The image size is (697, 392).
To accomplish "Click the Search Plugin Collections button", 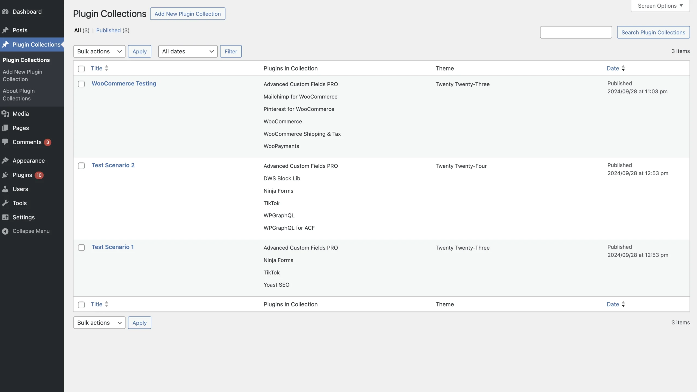I will click(x=653, y=32).
